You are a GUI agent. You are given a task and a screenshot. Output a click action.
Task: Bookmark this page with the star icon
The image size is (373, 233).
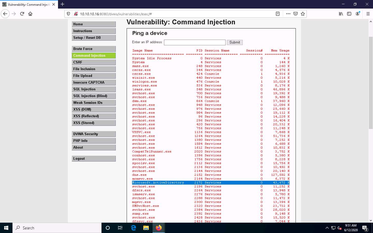coord(303,13)
